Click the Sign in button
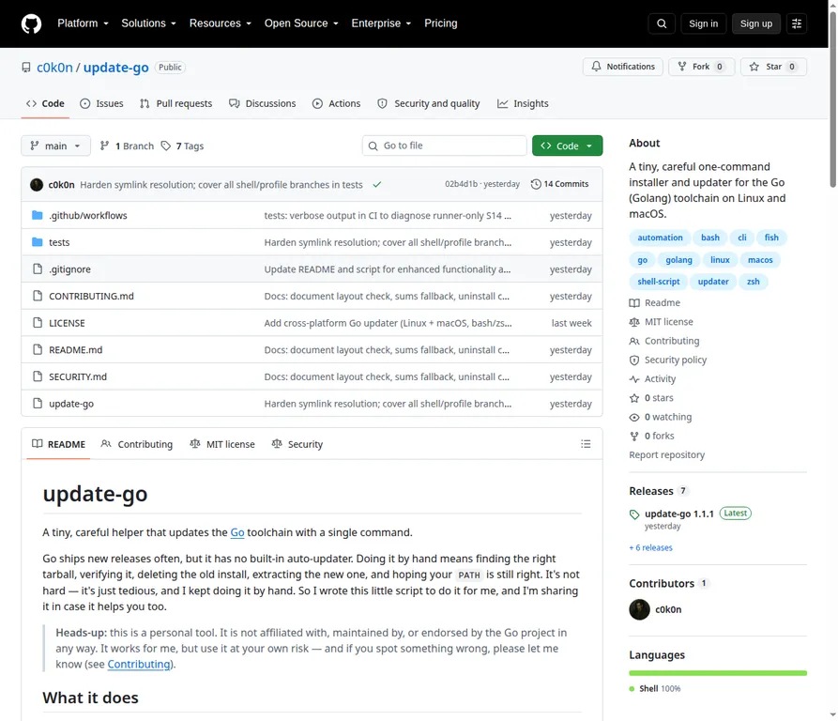838x721 pixels. click(703, 23)
